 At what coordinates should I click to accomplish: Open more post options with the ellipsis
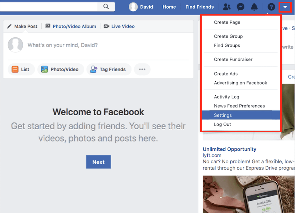coord(142,69)
